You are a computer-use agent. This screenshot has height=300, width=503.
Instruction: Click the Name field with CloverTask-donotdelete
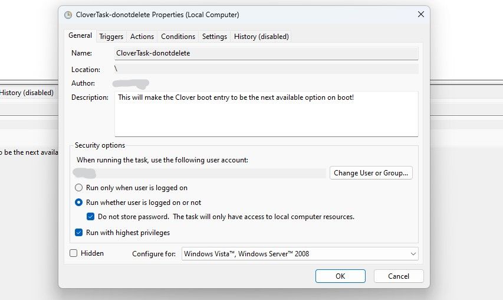(266, 53)
